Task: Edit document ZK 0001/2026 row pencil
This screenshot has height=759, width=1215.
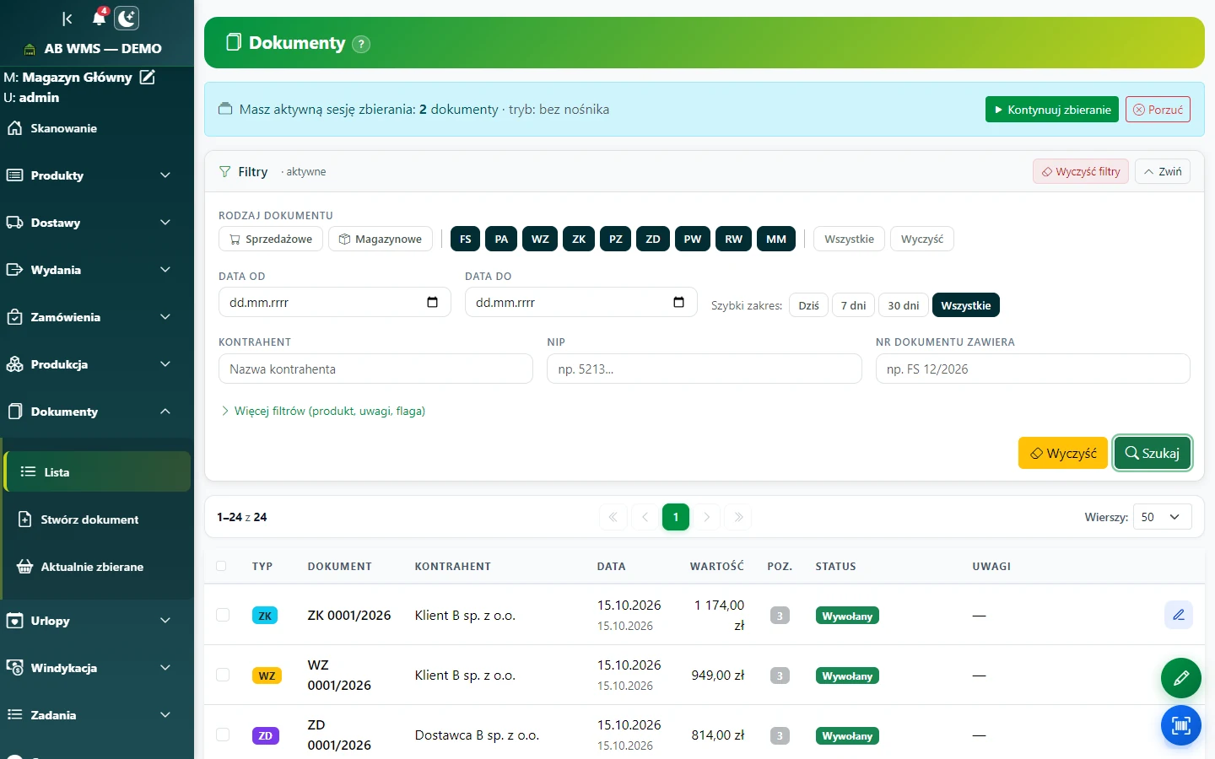Action: [x=1179, y=615]
